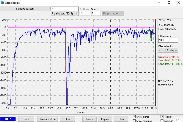Click the Freeze button
183x122 pixels.
click(90, 119)
